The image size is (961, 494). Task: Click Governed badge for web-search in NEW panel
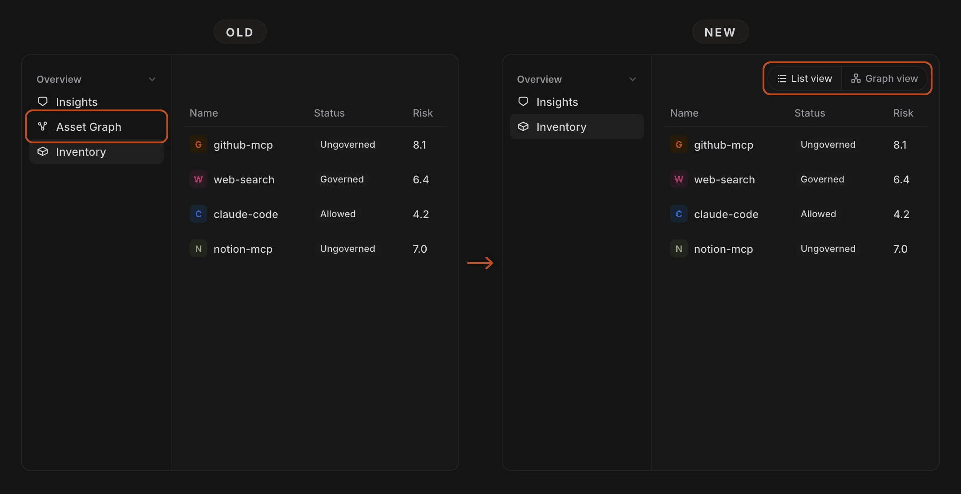point(822,179)
